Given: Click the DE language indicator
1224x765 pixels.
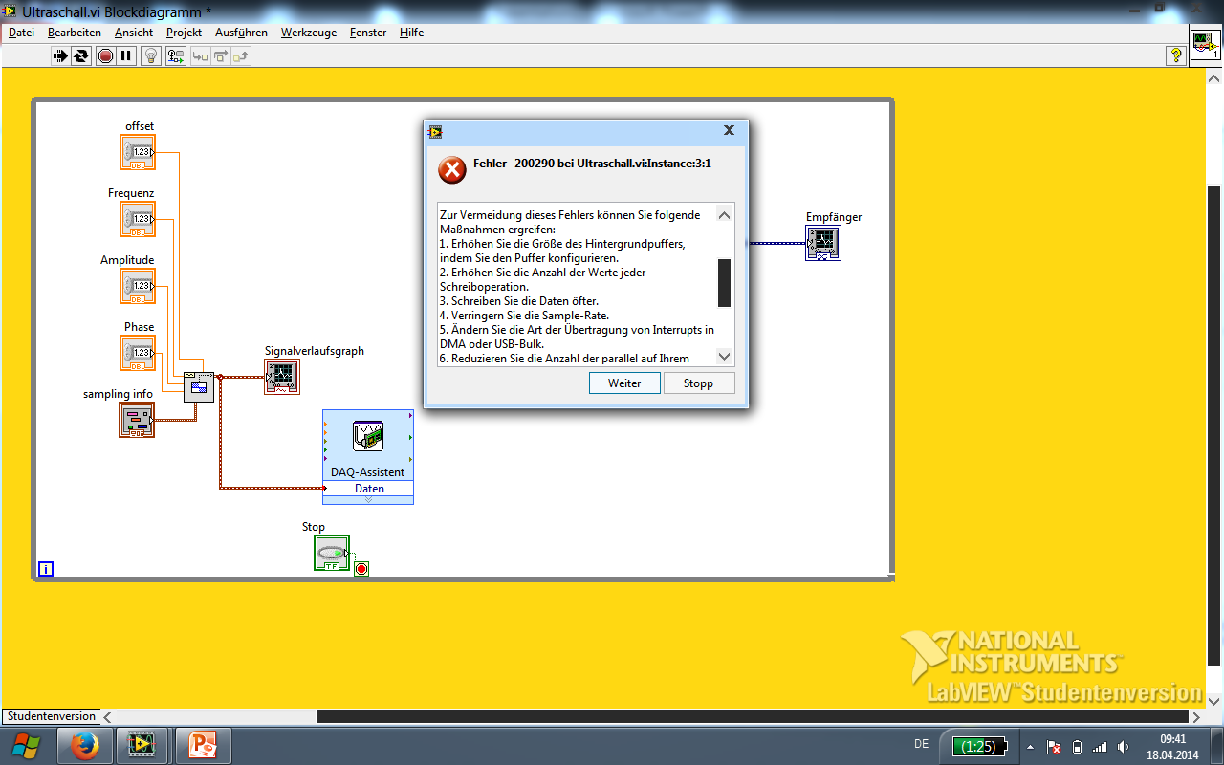Looking at the screenshot, I should click(x=921, y=744).
